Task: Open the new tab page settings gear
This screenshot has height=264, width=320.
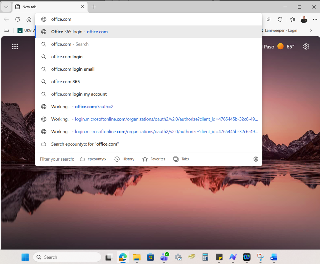Action: [x=306, y=46]
